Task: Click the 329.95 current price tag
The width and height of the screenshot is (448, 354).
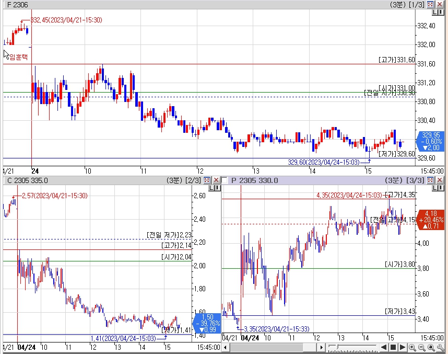Action: [431, 141]
